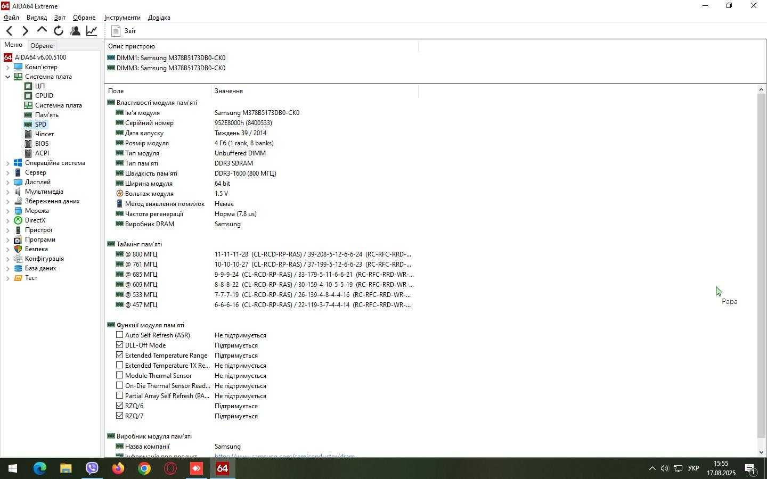Click the vertical scrollbar thumb in details pane
Screen dimensions: 767x479
(x=761, y=266)
